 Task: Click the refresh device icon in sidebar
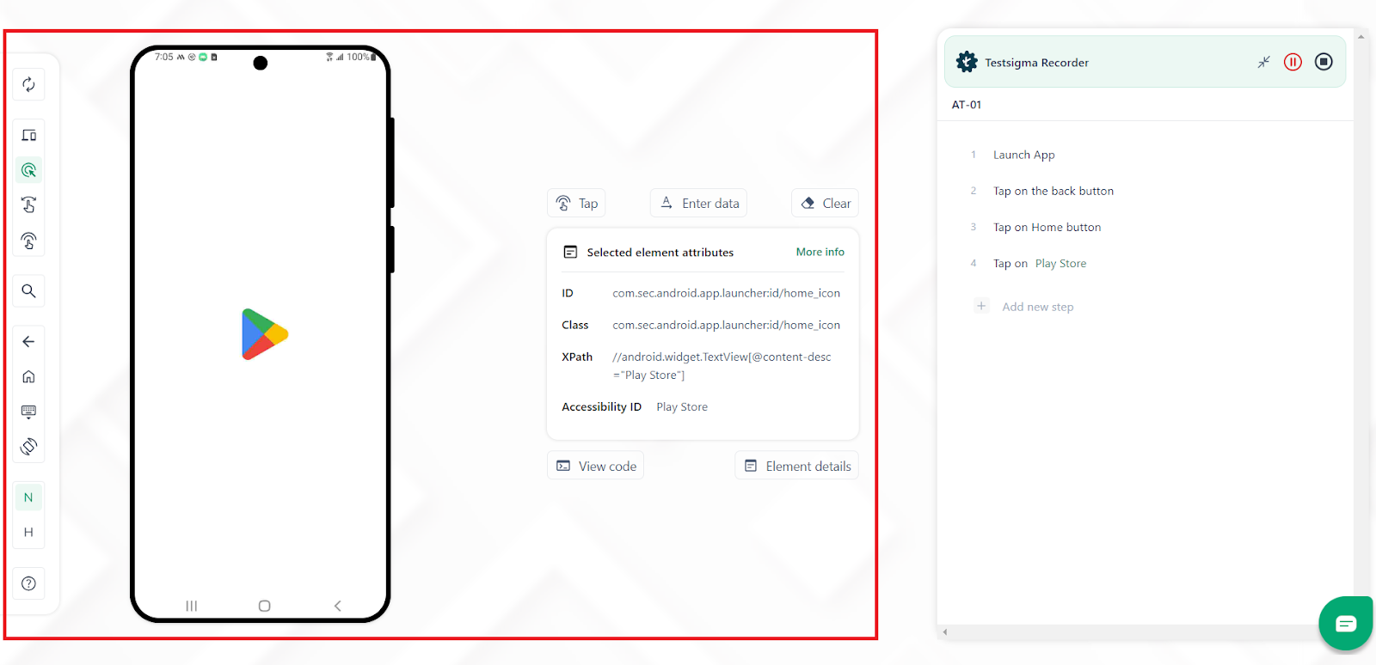tap(28, 84)
